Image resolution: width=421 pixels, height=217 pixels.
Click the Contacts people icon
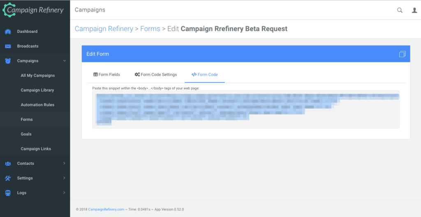[x=8, y=164]
